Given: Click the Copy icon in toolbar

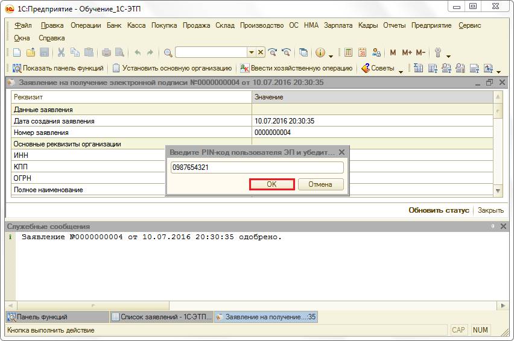Looking at the screenshot, I should [75, 52].
